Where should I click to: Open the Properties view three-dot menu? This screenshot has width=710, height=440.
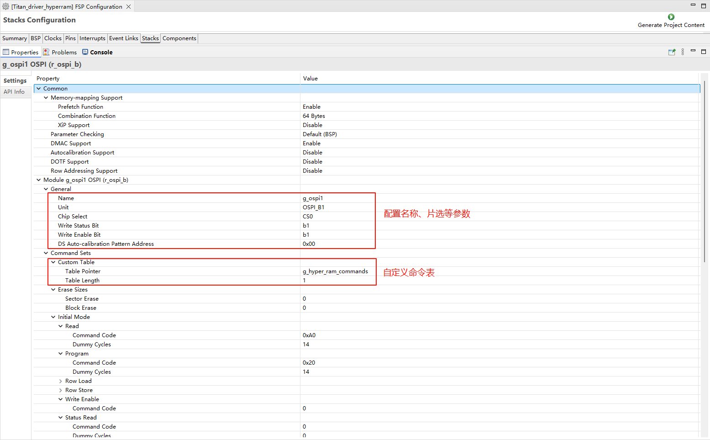point(683,52)
